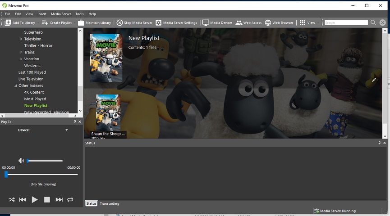Open the View menu in menu bar
390x216 pixels.
(29, 14)
